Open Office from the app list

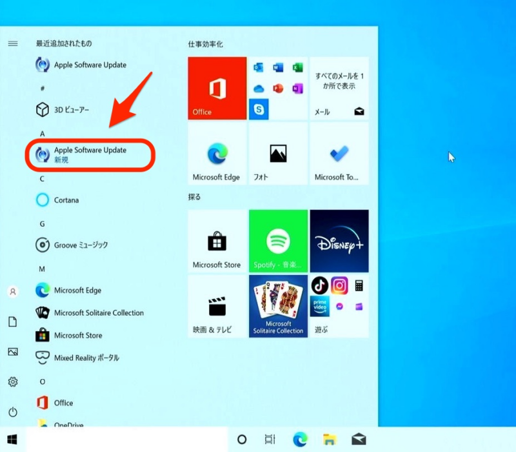click(x=55, y=403)
